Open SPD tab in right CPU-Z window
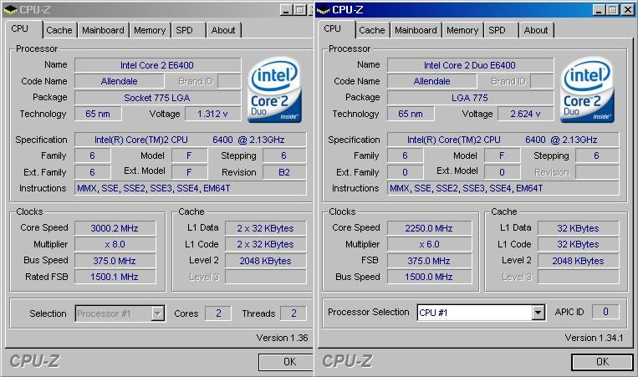The image size is (638, 377). click(502, 30)
